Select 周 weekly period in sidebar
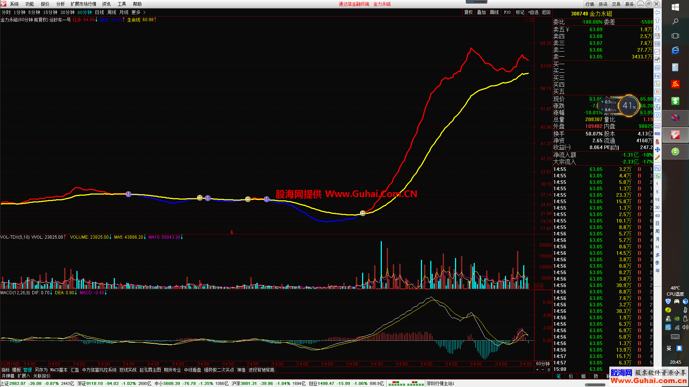 click(657, 231)
